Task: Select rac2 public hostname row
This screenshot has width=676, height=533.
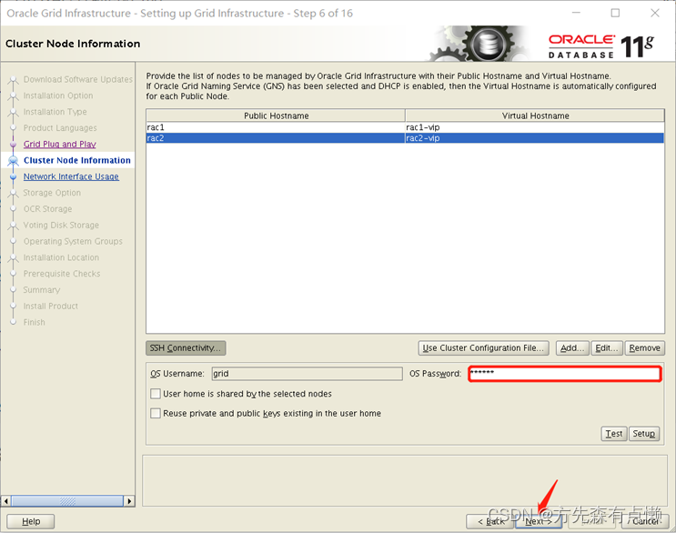Action: click(x=276, y=138)
